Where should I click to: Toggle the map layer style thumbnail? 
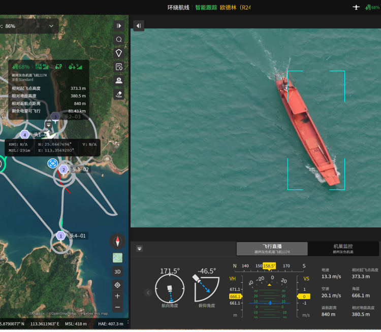pyautogui.click(x=118, y=258)
